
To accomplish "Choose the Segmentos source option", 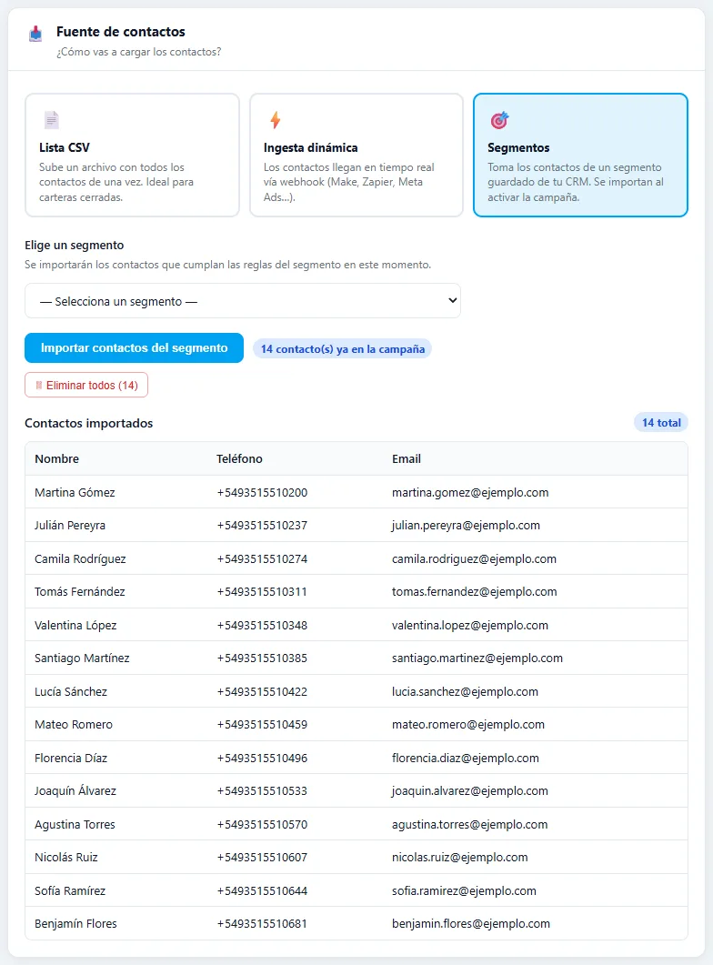I will point(580,156).
